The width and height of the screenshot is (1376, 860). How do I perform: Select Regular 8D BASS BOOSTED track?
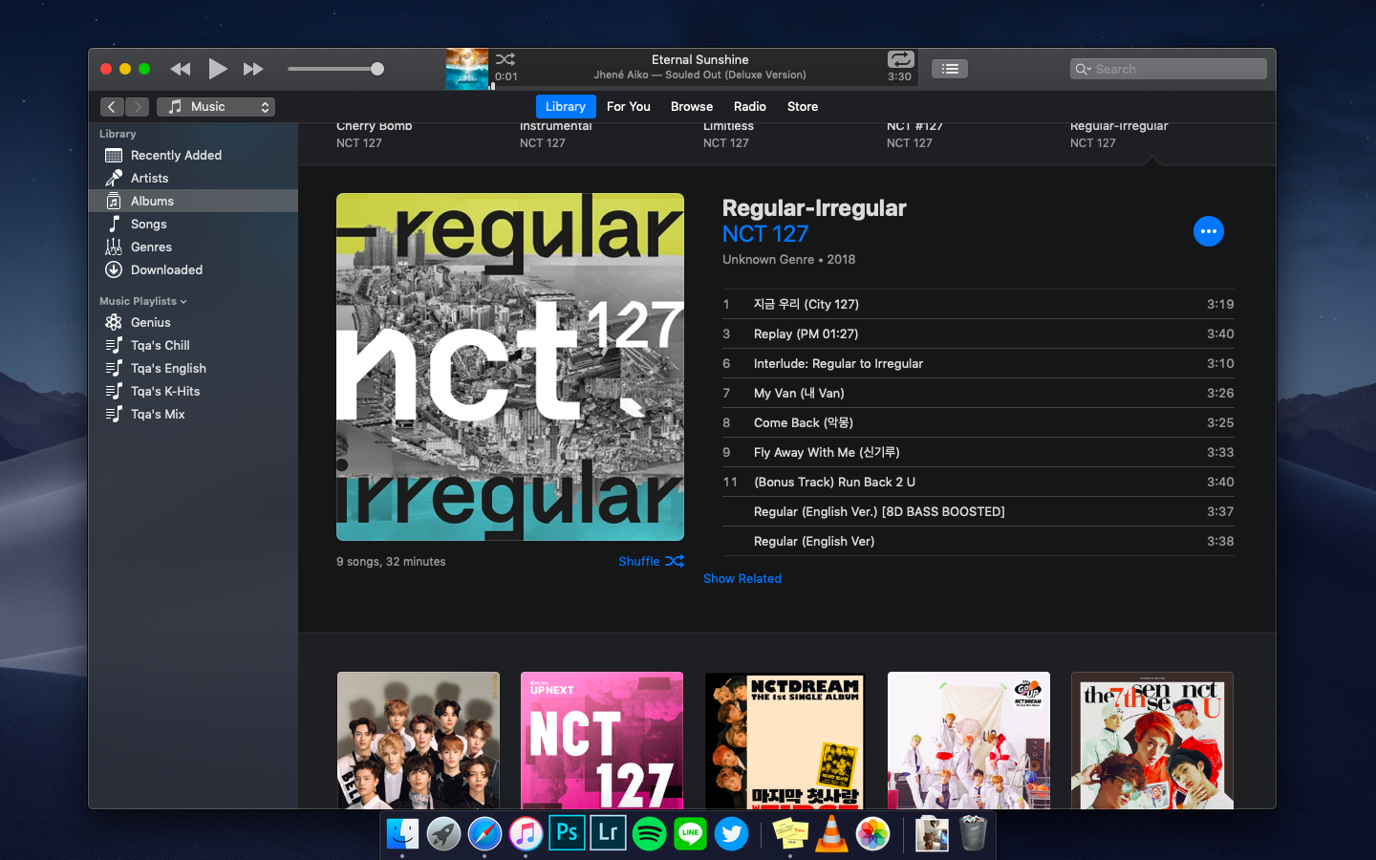coord(978,511)
